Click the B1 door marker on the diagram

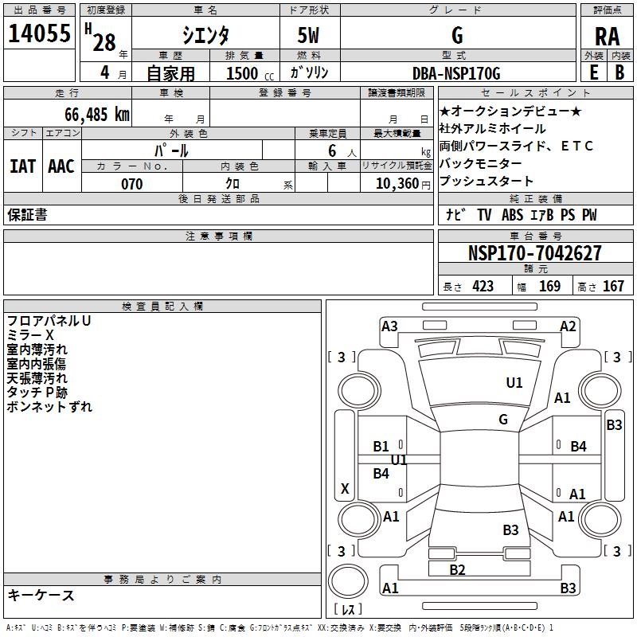click(381, 447)
